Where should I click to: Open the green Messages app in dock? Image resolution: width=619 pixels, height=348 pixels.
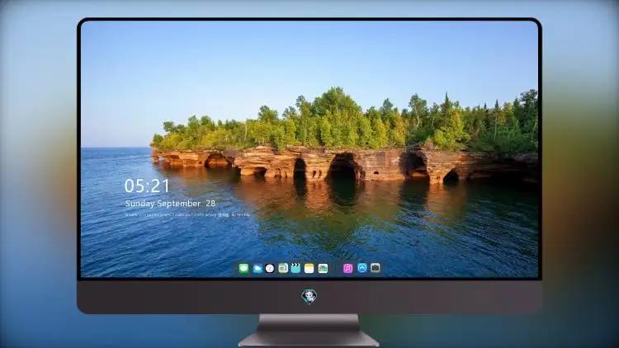click(243, 268)
